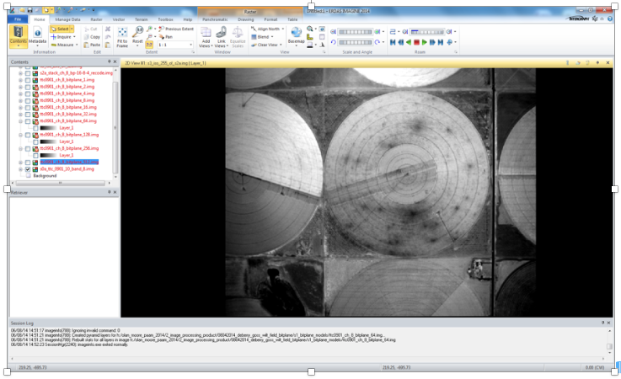Adjust the angle slider in Scale and Angle
This screenshot has height=379, width=621.
coord(356,42)
